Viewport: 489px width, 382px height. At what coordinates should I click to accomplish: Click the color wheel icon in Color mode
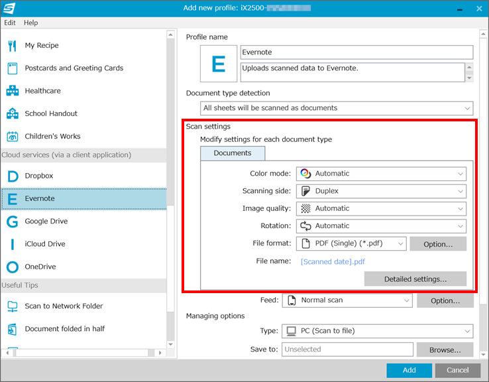click(305, 174)
